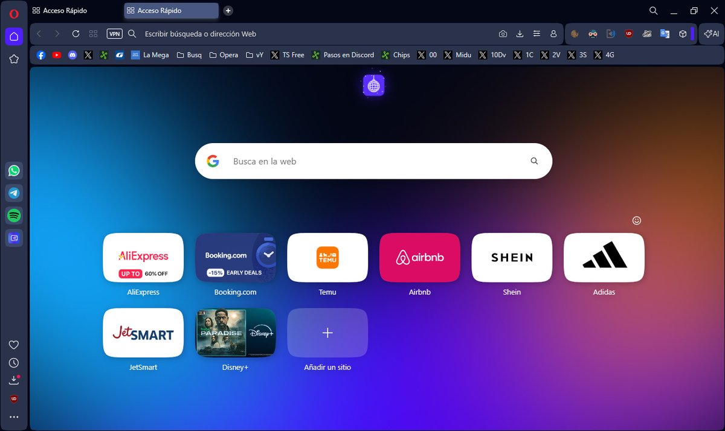This screenshot has width=725, height=431.
Task: Open the Speed Dial grid icon in address bar
Action: click(x=93, y=34)
